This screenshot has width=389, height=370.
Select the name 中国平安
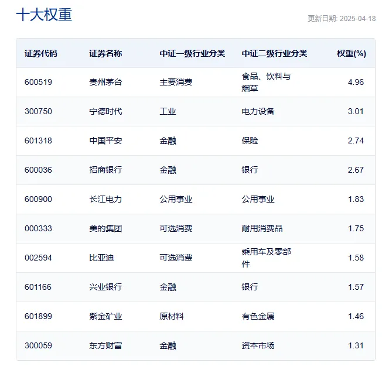click(x=105, y=141)
